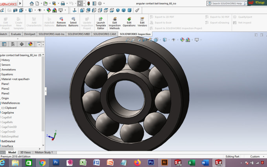
Task: Toggle Hide/Show Items eye in top toolbar
Action: (x=40, y=10)
